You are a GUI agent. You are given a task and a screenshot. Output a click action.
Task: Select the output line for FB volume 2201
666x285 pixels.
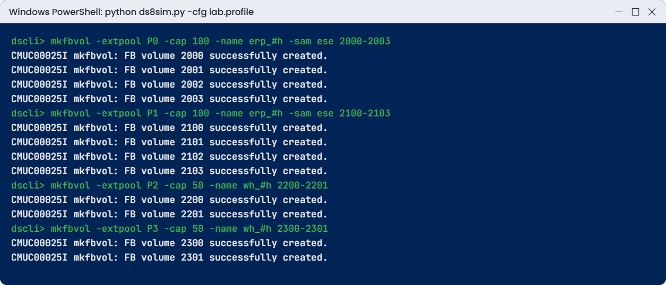(x=169, y=214)
